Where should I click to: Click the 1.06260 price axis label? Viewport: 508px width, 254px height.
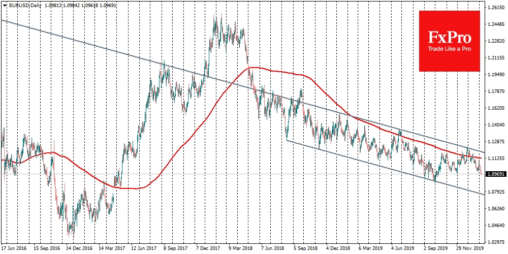click(497, 208)
